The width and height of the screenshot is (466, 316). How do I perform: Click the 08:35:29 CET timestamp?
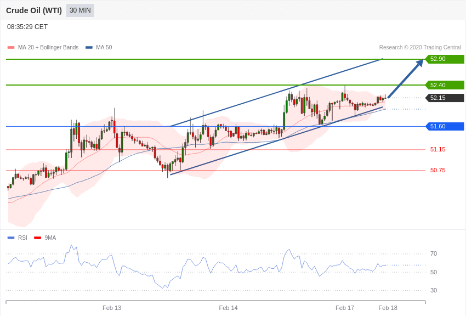[27, 27]
